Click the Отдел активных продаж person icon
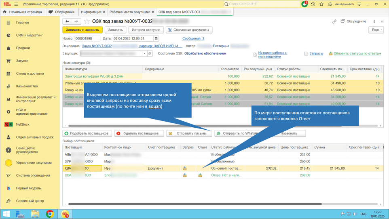This screenshot has width=389, height=219. [x=8, y=137]
